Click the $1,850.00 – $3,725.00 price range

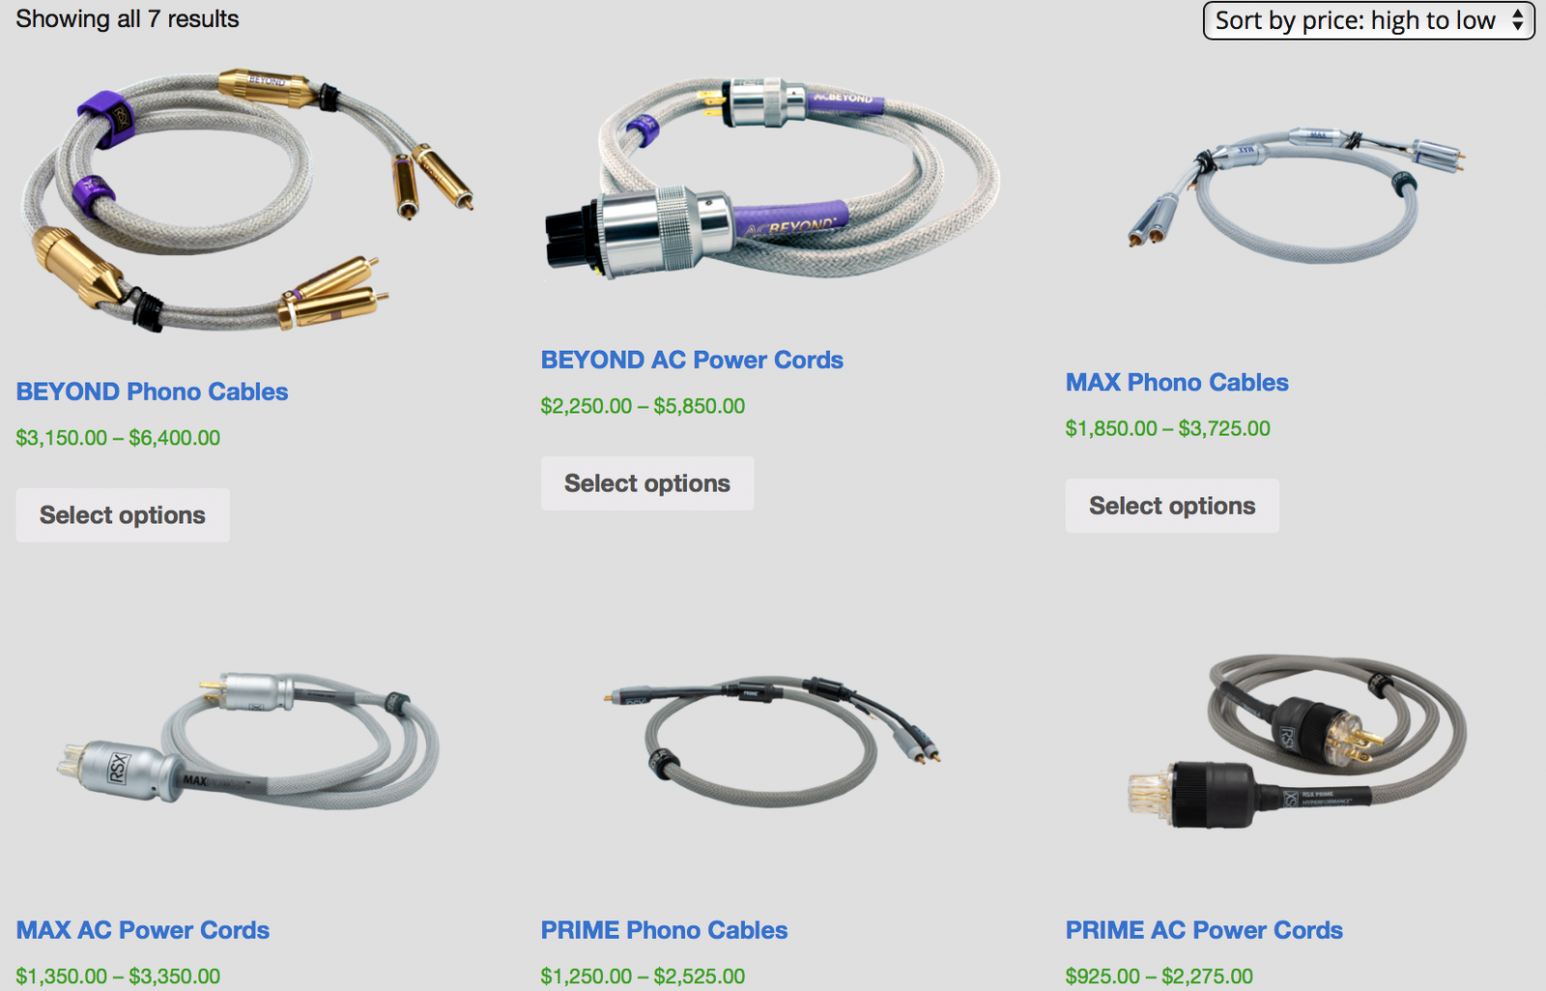(1167, 428)
